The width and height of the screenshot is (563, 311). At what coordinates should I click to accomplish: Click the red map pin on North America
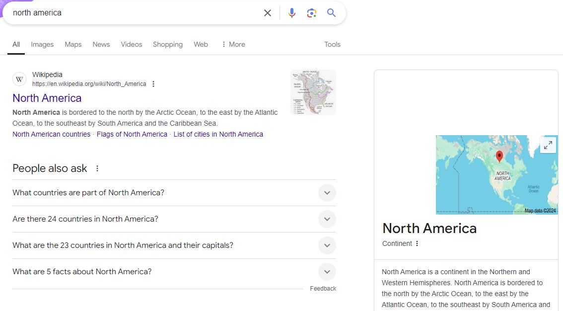pos(499,156)
